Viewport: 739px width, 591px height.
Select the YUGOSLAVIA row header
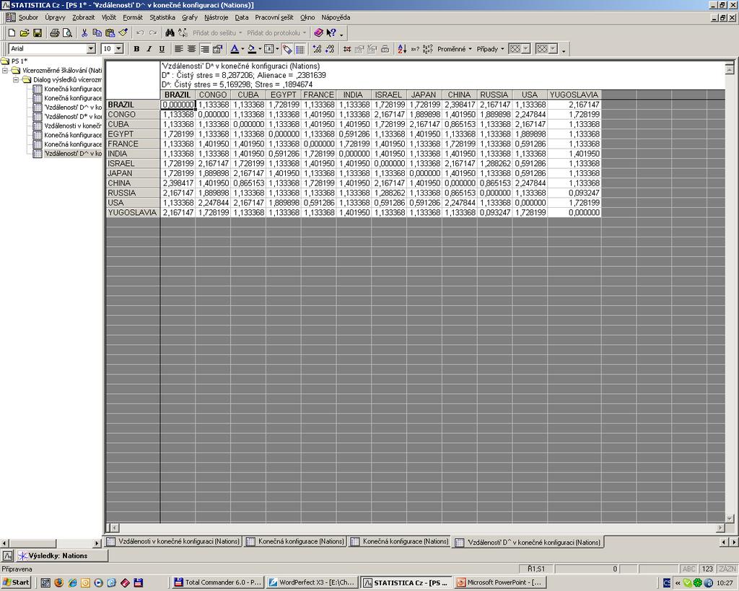[133, 213]
